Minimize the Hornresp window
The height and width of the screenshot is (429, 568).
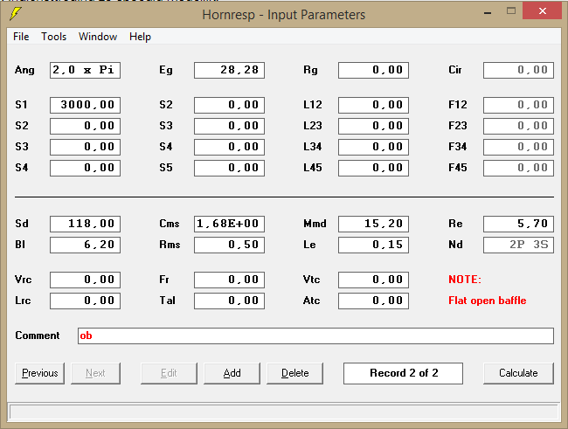488,13
